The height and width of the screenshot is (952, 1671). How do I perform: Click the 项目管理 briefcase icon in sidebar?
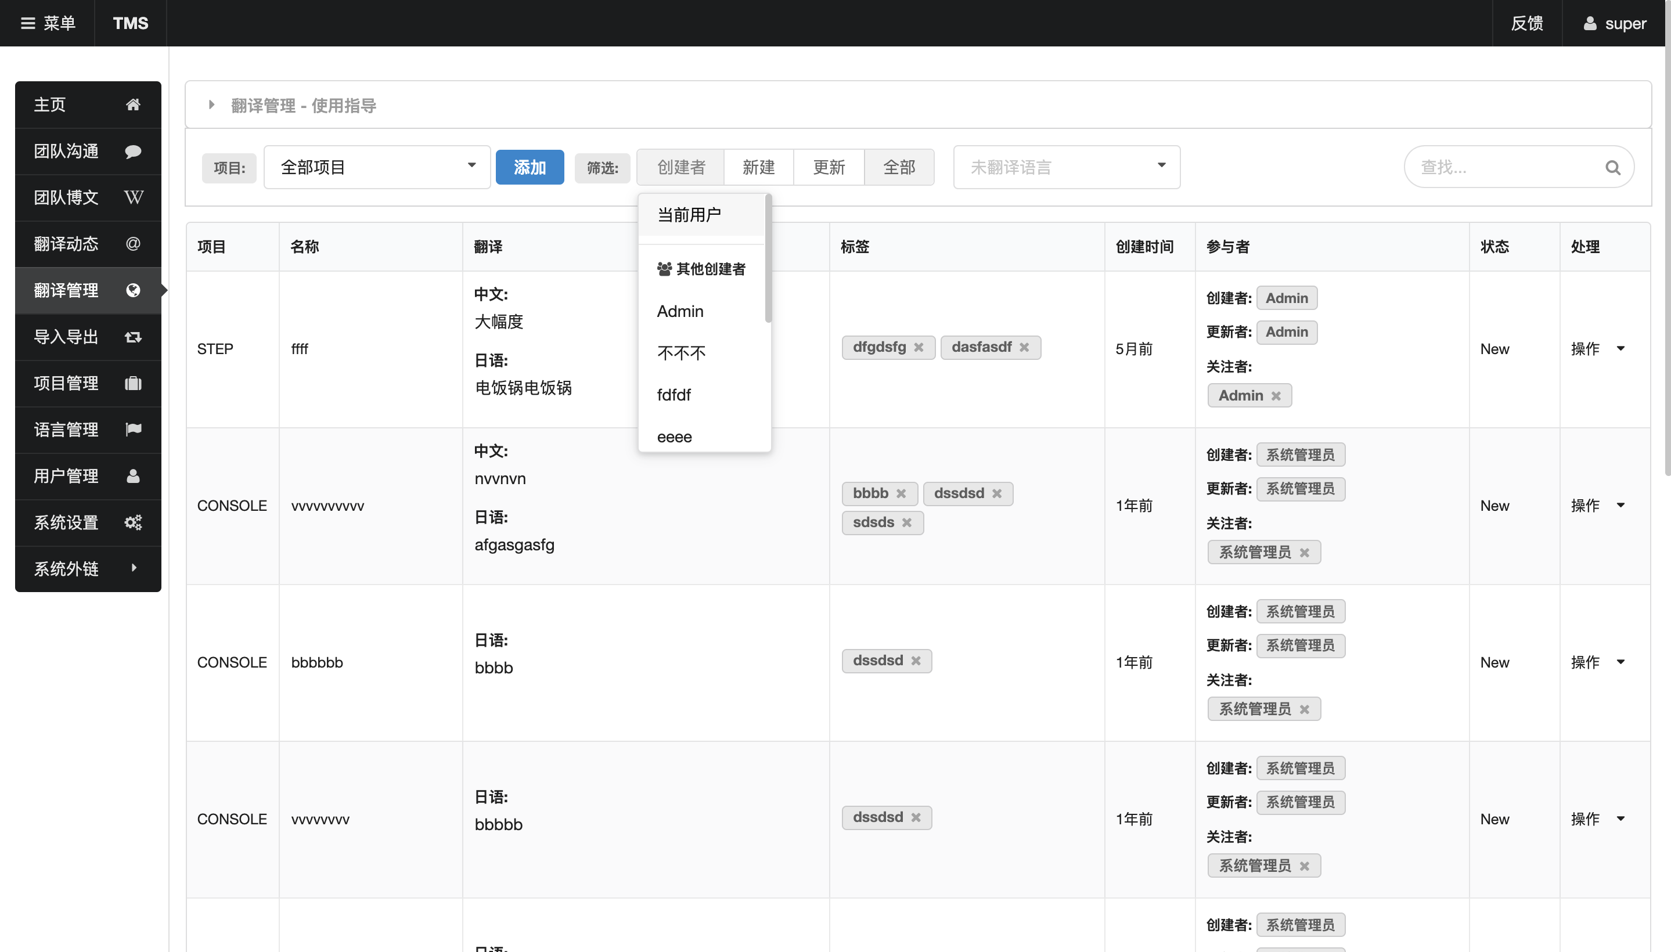coord(133,383)
